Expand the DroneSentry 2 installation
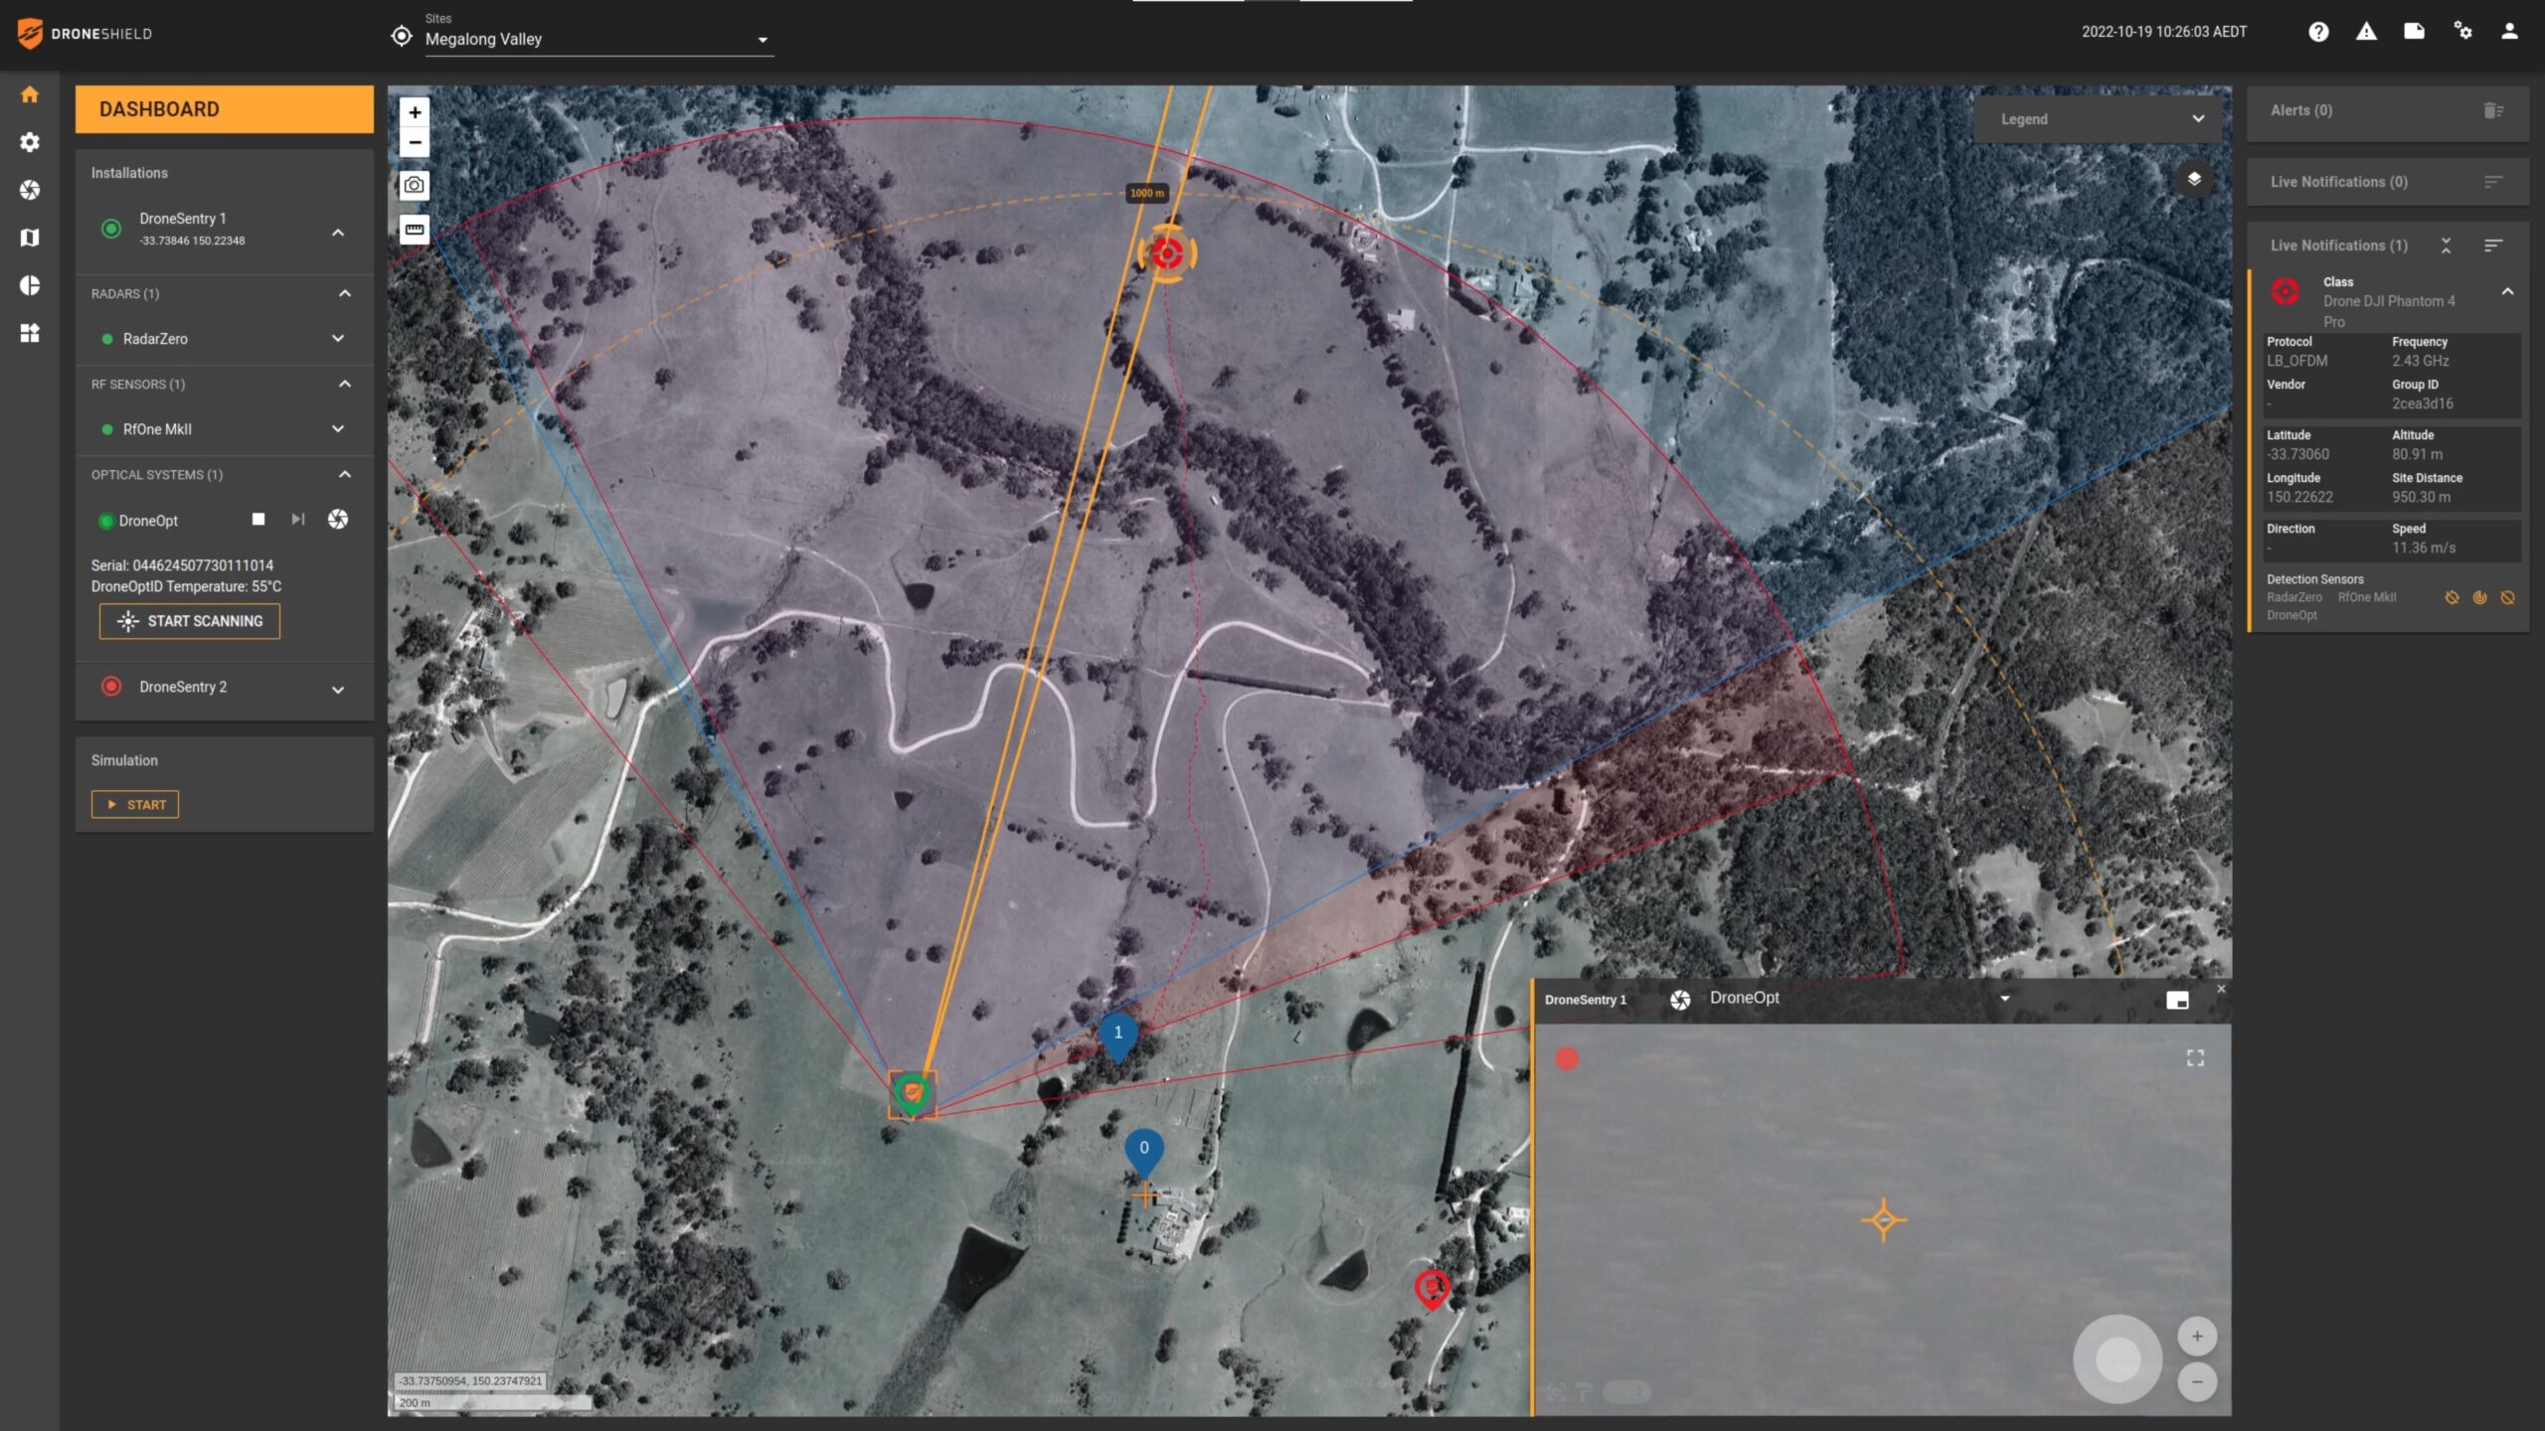 pos(338,689)
